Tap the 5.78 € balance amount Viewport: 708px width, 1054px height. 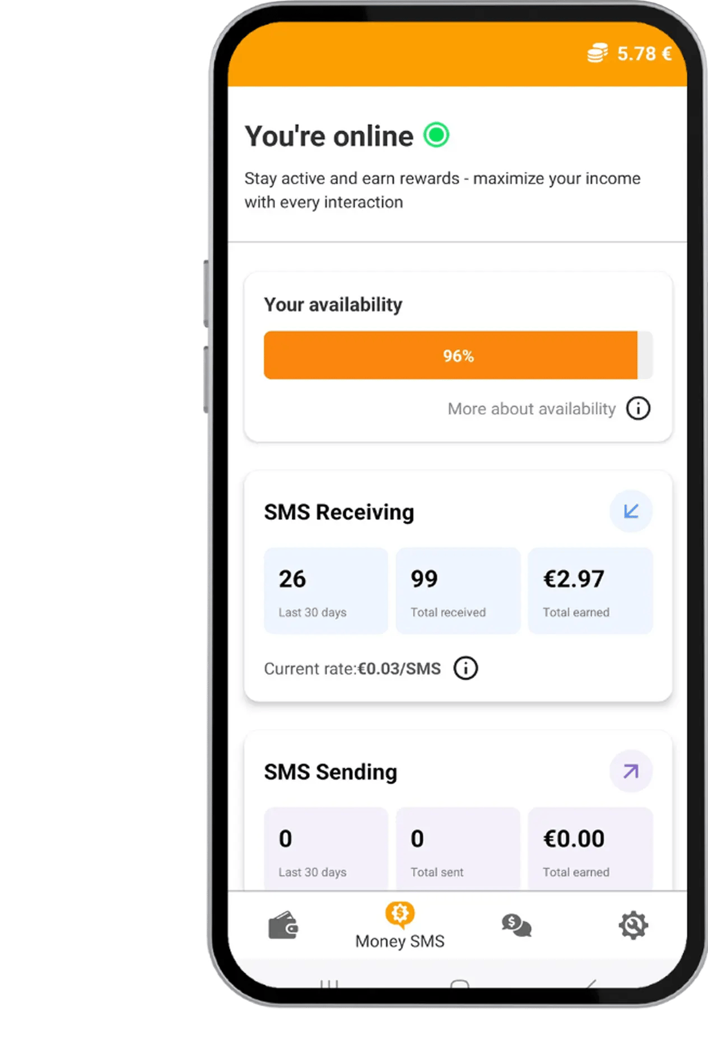click(x=644, y=54)
